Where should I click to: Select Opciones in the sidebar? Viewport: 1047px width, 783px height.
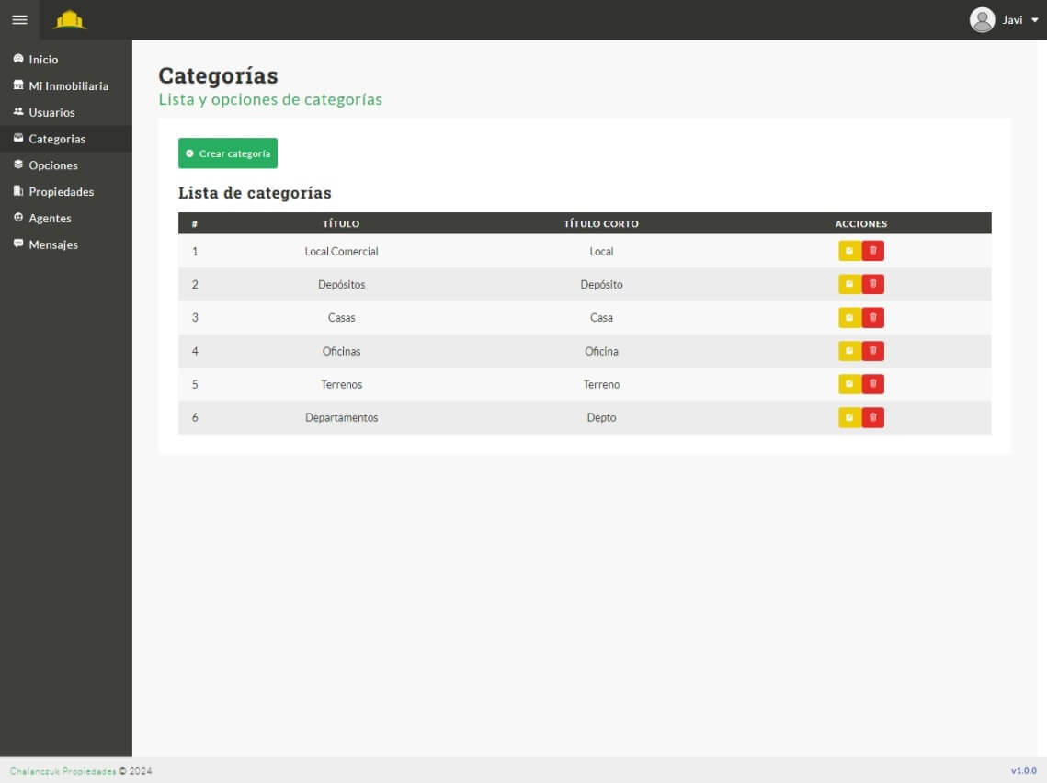52,165
